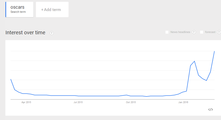Screen dimensions: 221x120
Task: Click help icon next to News headlines
Action: [x=194, y=32]
